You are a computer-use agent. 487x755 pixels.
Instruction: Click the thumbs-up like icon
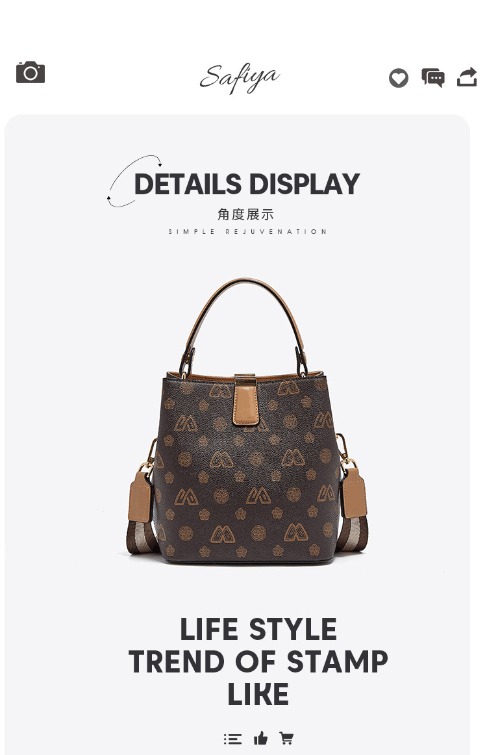click(260, 737)
